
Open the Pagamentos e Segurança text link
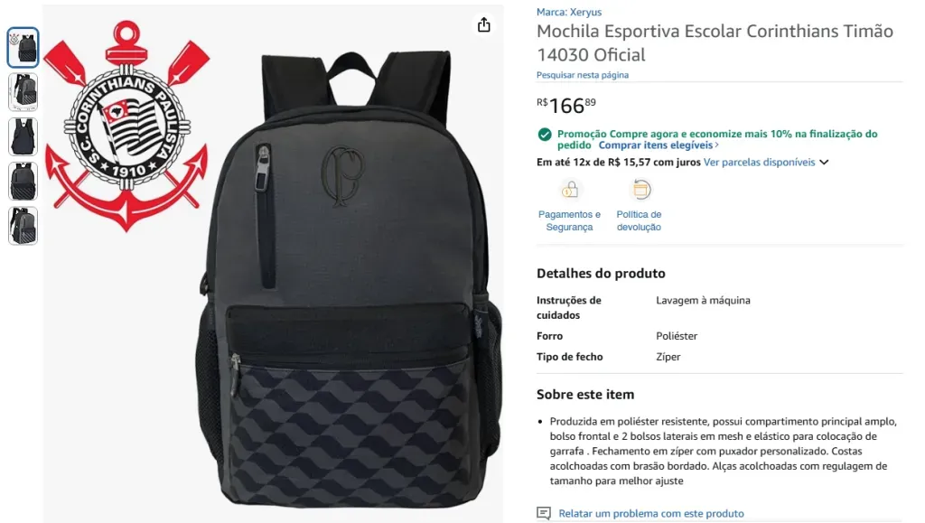point(569,220)
